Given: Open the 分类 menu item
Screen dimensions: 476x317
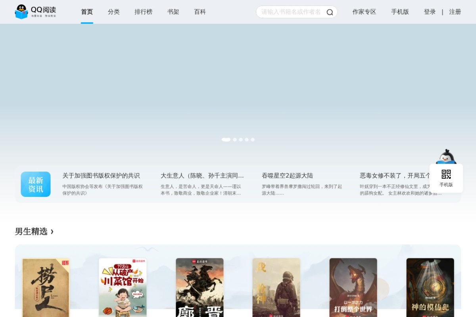Looking at the screenshot, I should [x=114, y=12].
